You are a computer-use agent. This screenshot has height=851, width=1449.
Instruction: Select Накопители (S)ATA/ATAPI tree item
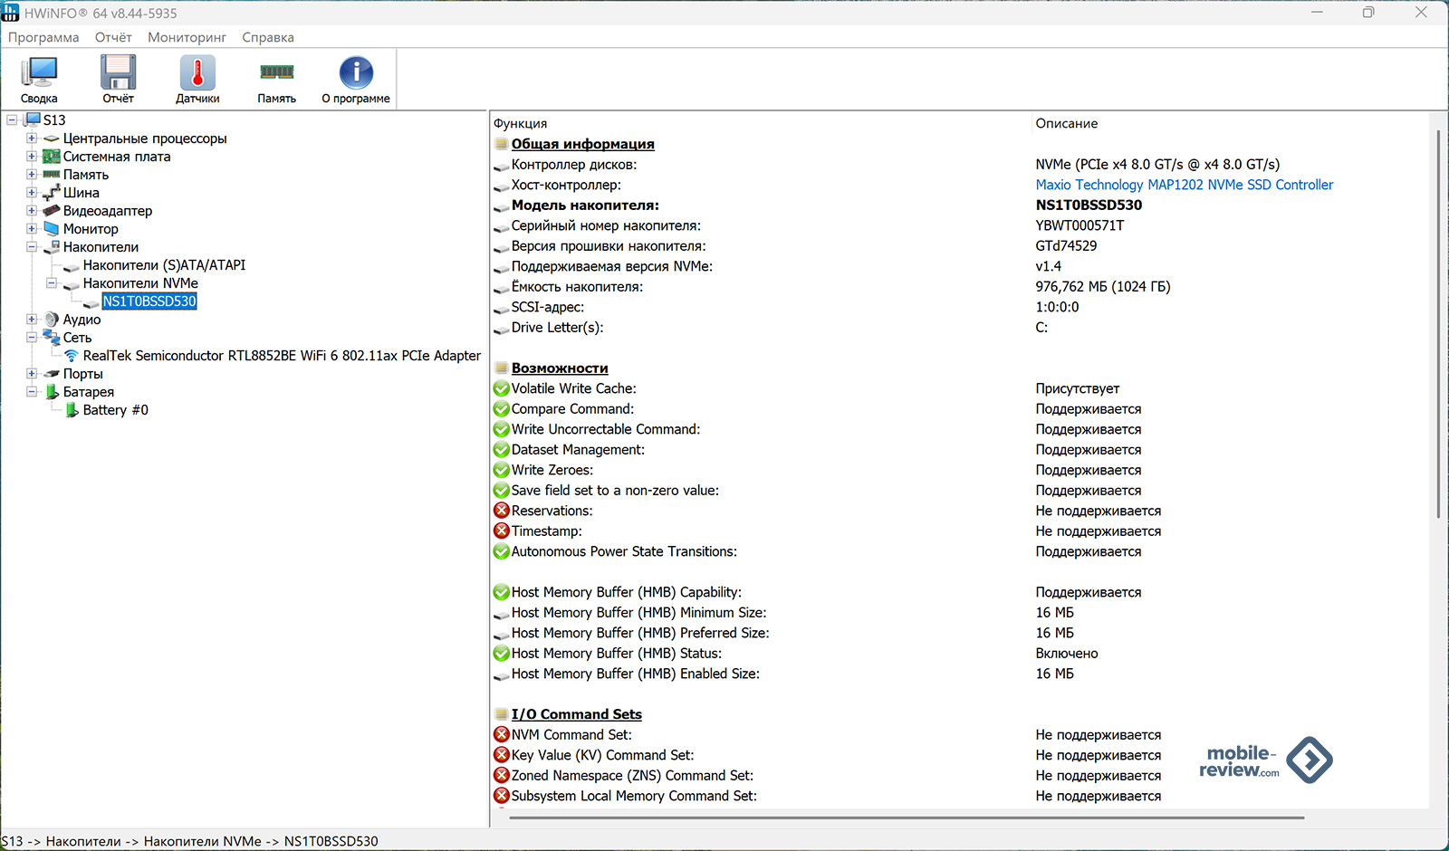(x=164, y=265)
